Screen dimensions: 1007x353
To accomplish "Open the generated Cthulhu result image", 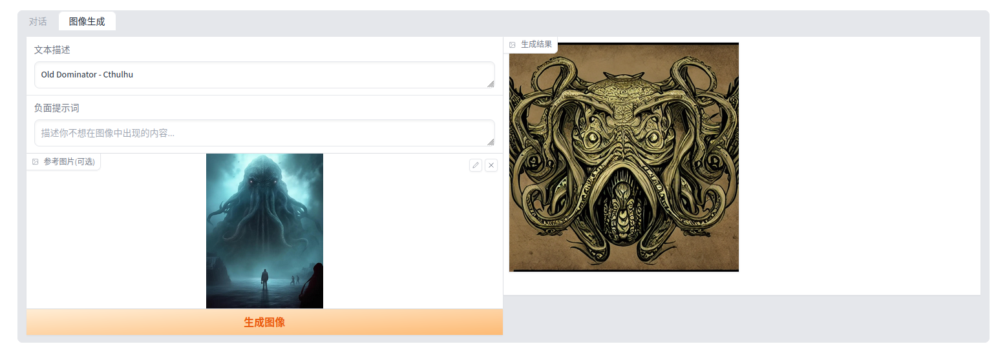I will pos(624,157).
